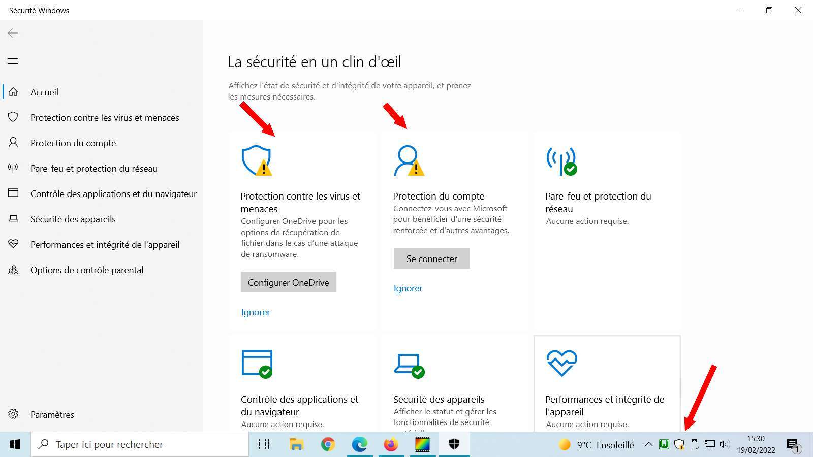The width and height of the screenshot is (813, 457).
Task: Click the heart icon for device performance in sidebar
Action: pyautogui.click(x=13, y=244)
